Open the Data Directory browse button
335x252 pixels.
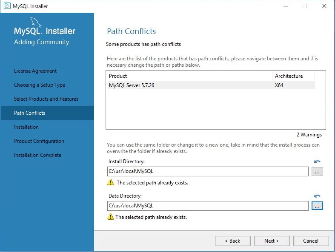pyautogui.click(x=317, y=206)
